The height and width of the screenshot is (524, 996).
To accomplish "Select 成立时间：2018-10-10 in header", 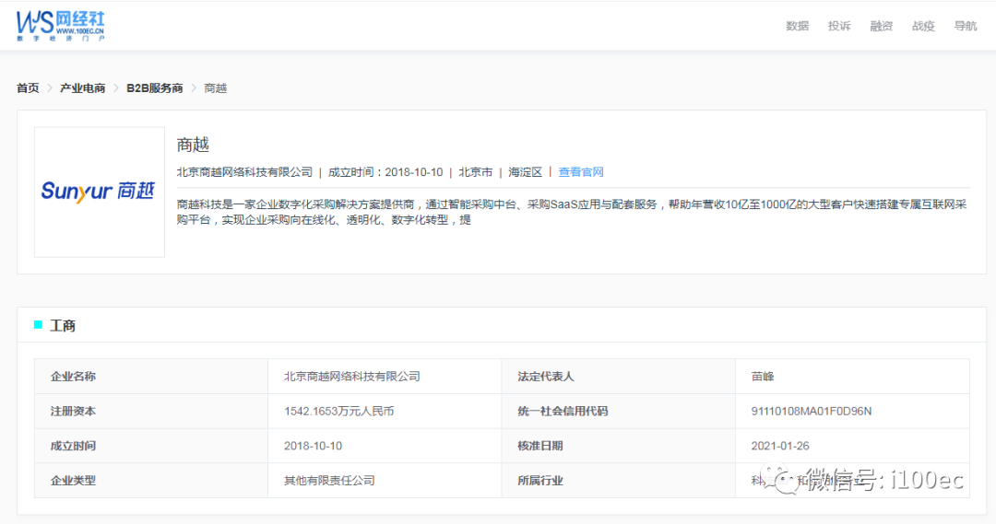I will pyautogui.click(x=385, y=172).
